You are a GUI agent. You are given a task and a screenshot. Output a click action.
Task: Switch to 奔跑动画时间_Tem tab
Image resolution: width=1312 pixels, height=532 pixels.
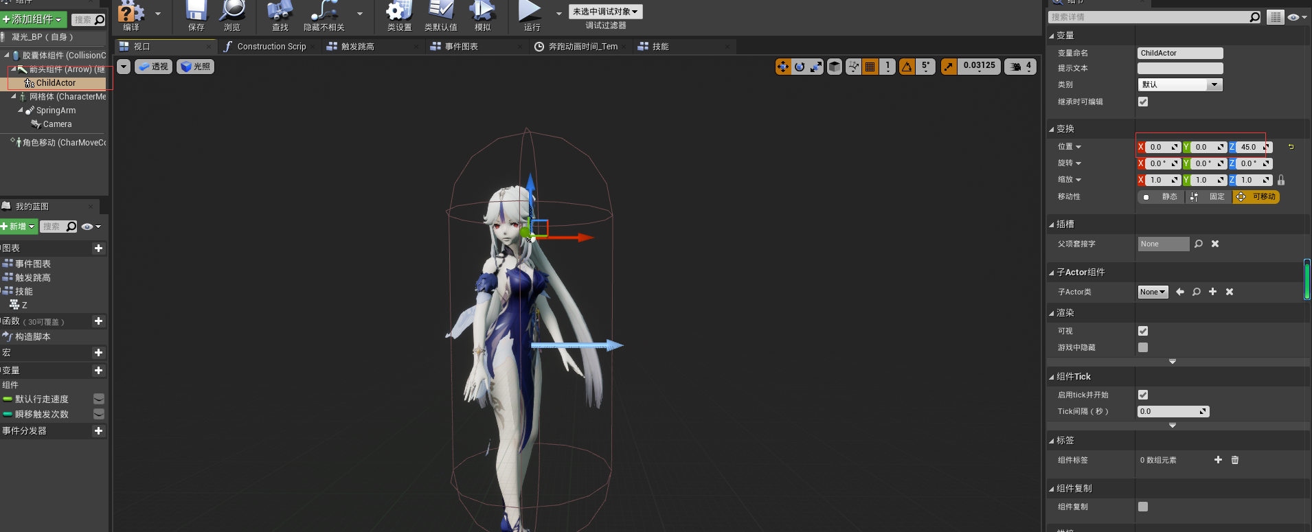click(x=581, y=46)
